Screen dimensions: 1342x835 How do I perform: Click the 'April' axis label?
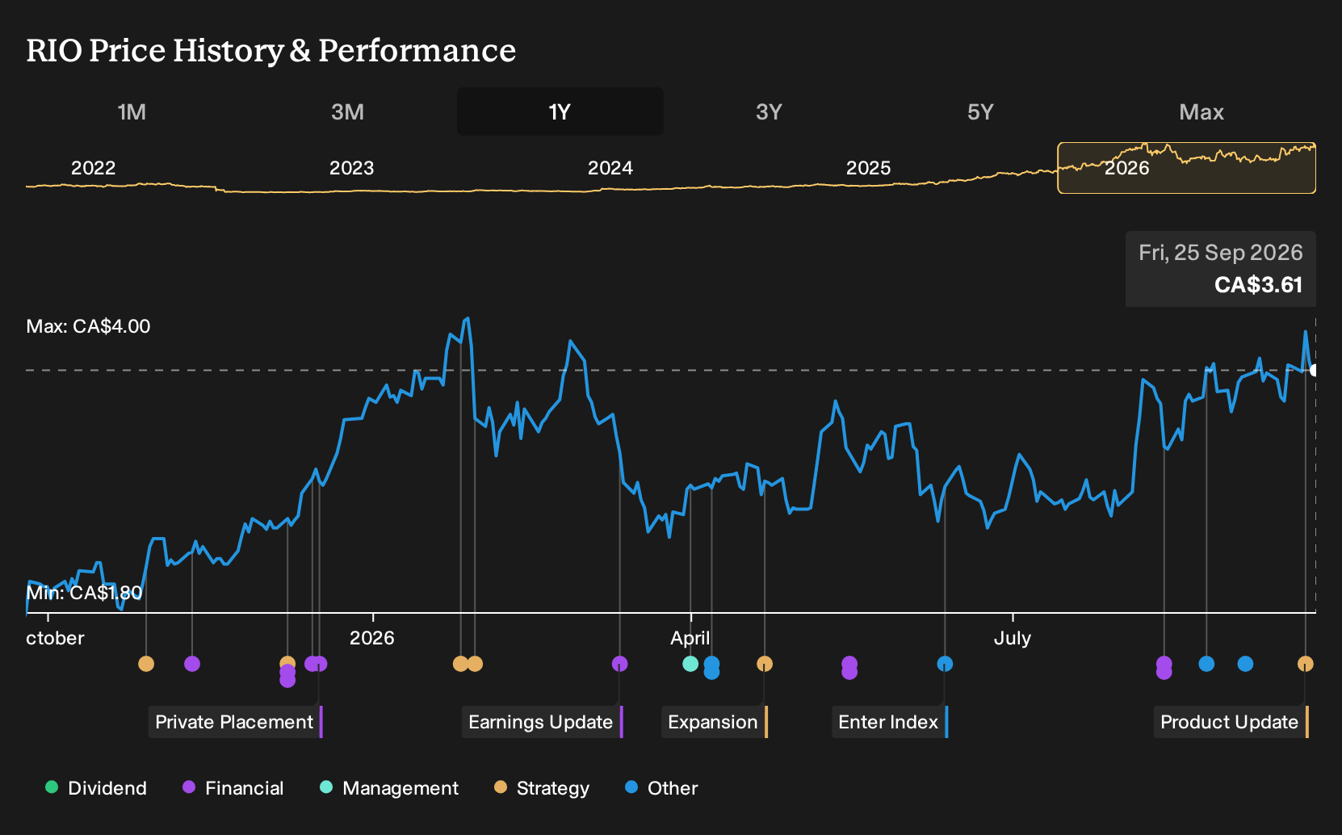690,638
